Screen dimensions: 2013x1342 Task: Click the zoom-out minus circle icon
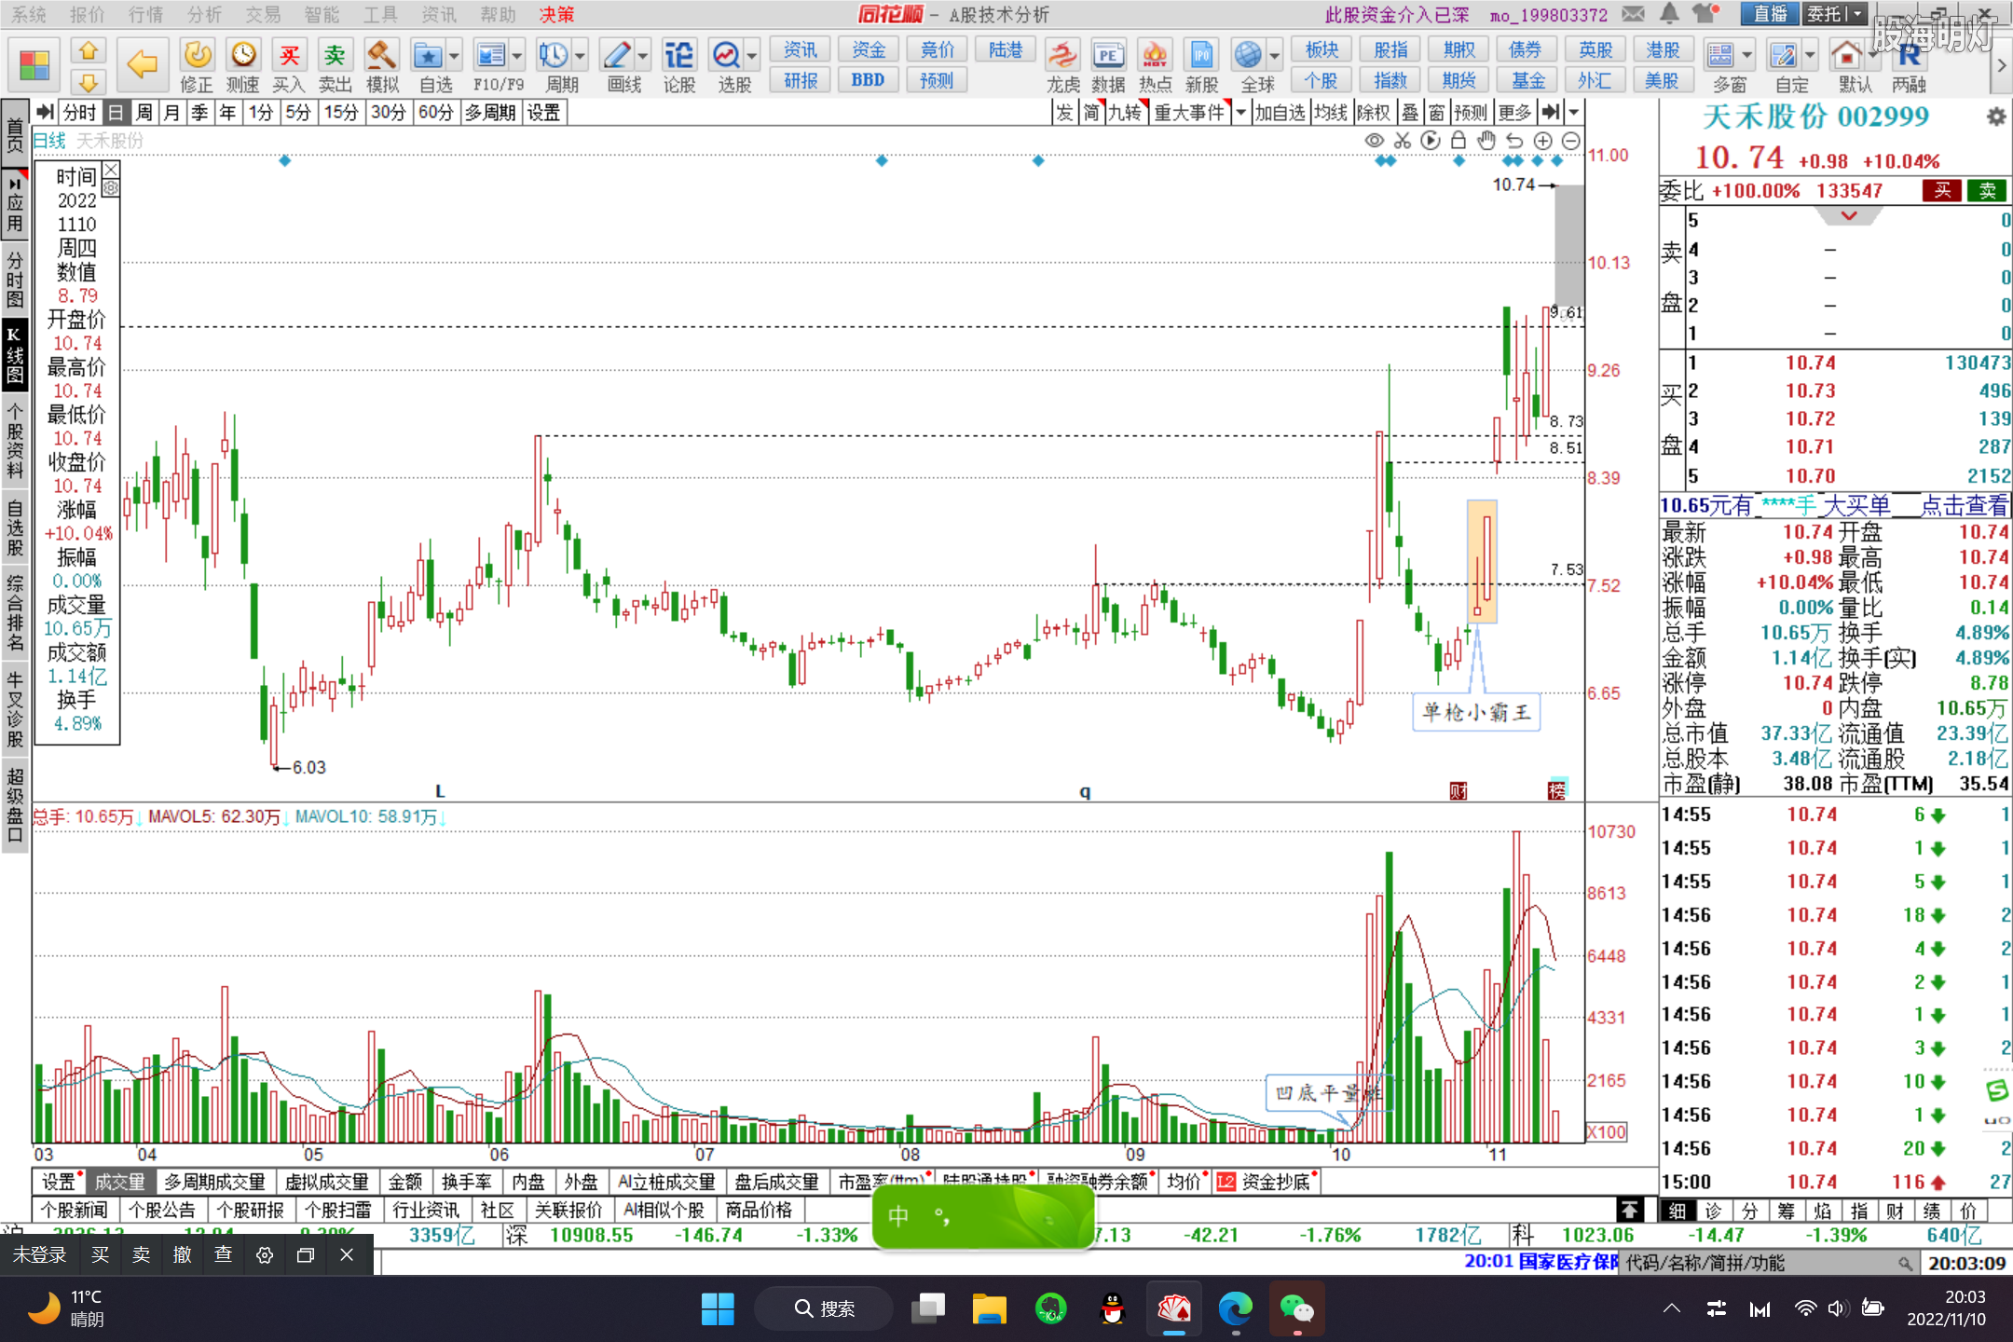1570,141
